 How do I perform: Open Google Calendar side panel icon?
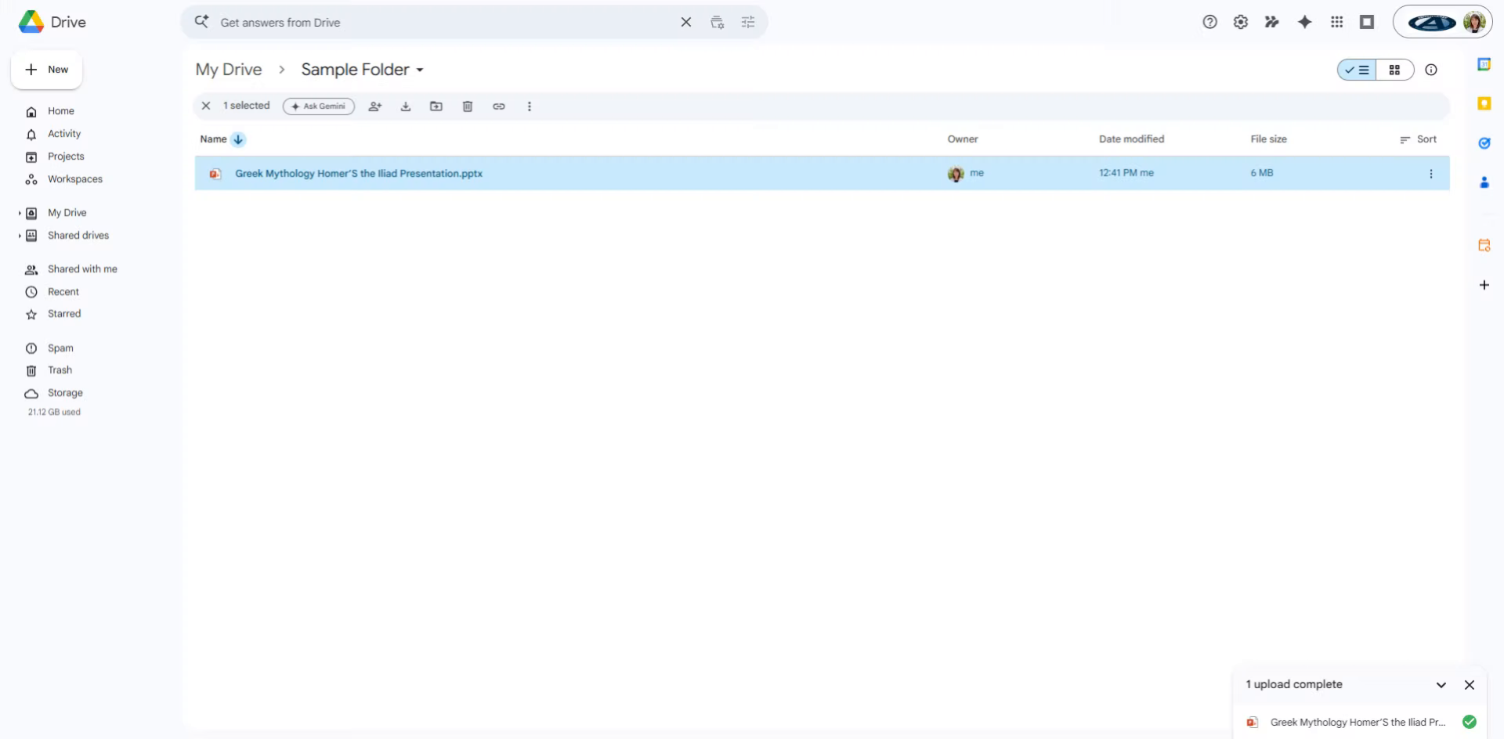tap(1484, 64)
